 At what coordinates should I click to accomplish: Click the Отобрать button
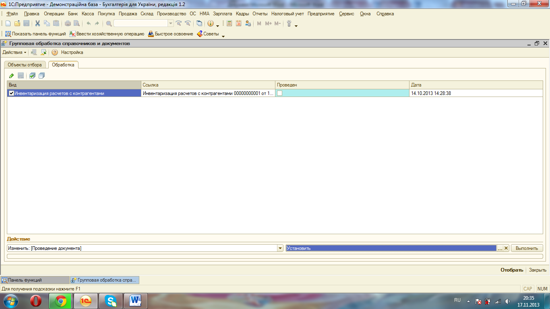[x=512, y=270]
